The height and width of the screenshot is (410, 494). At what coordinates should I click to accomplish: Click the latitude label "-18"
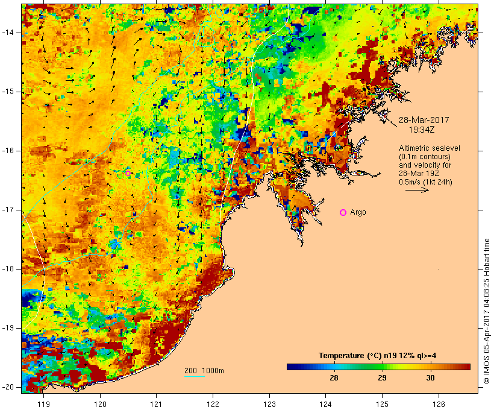pos(8,269)
